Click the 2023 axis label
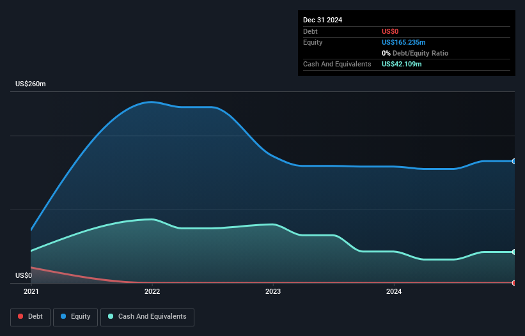 [x=273, y=291]
